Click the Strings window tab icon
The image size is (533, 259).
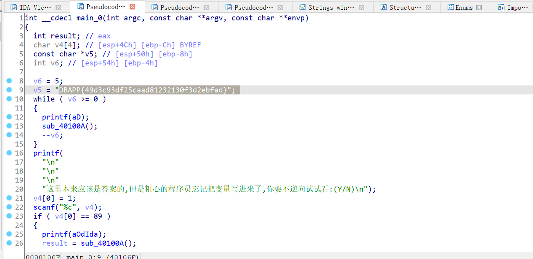[x=302, y=7]
